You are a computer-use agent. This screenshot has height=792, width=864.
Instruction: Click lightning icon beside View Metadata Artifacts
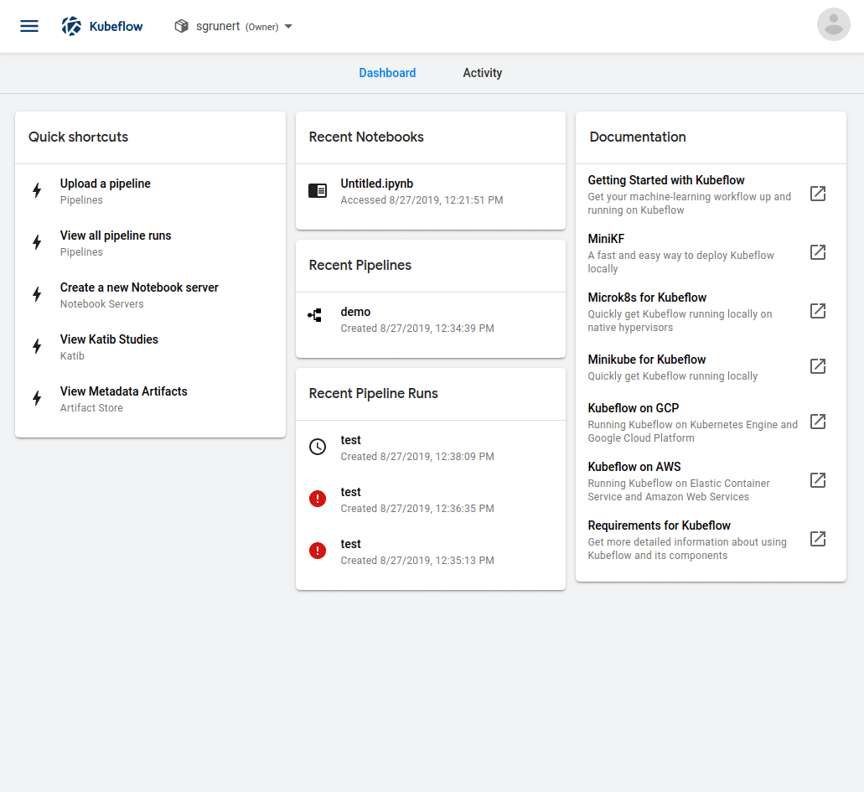pos(37,398)
